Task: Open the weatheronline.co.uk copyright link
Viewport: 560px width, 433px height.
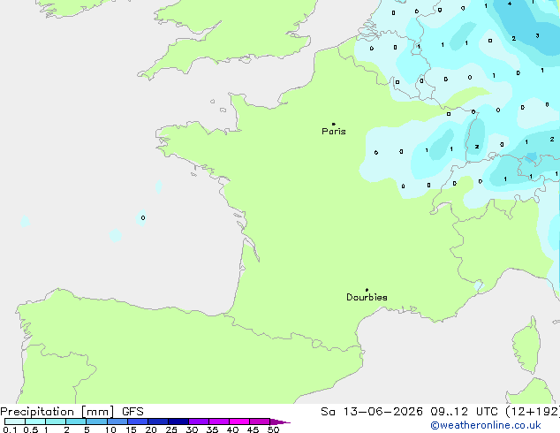Action: [486, 425]
